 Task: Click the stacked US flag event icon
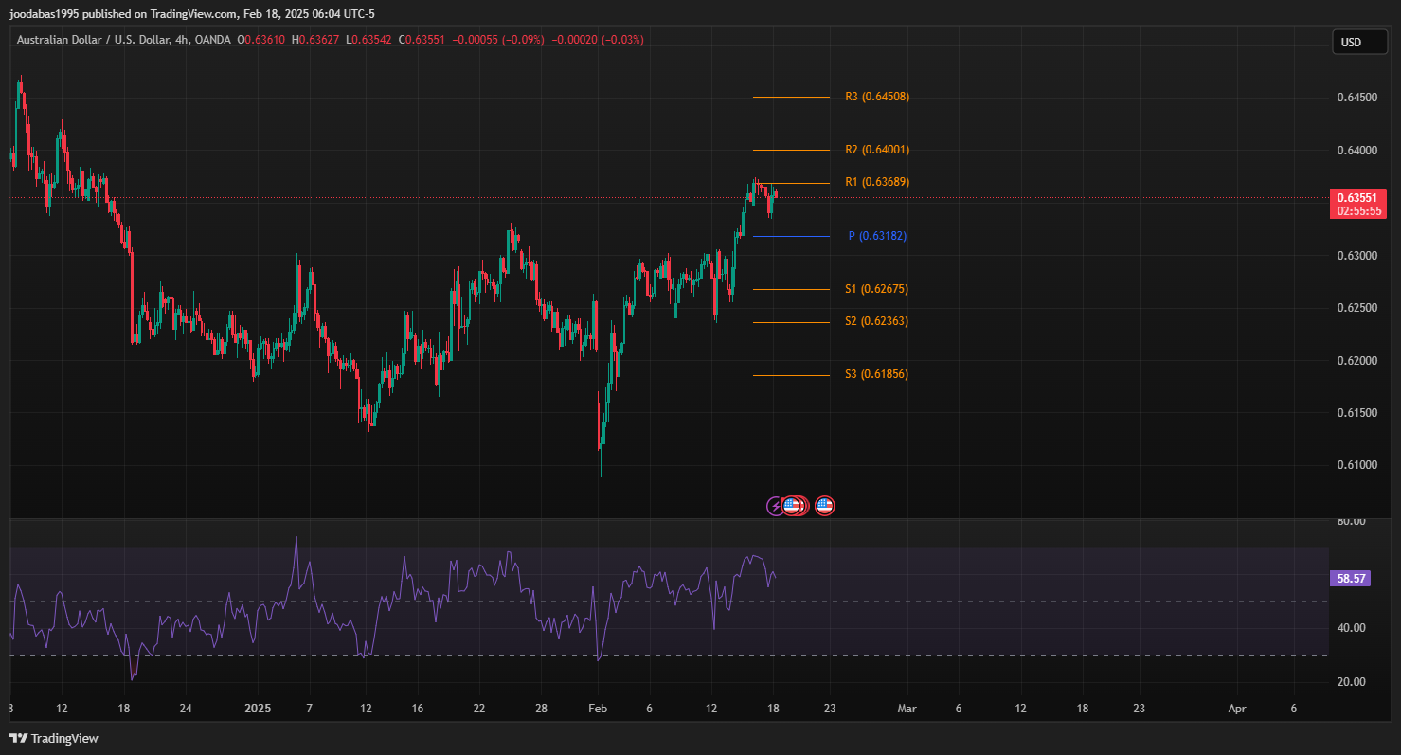click(794, 506)
